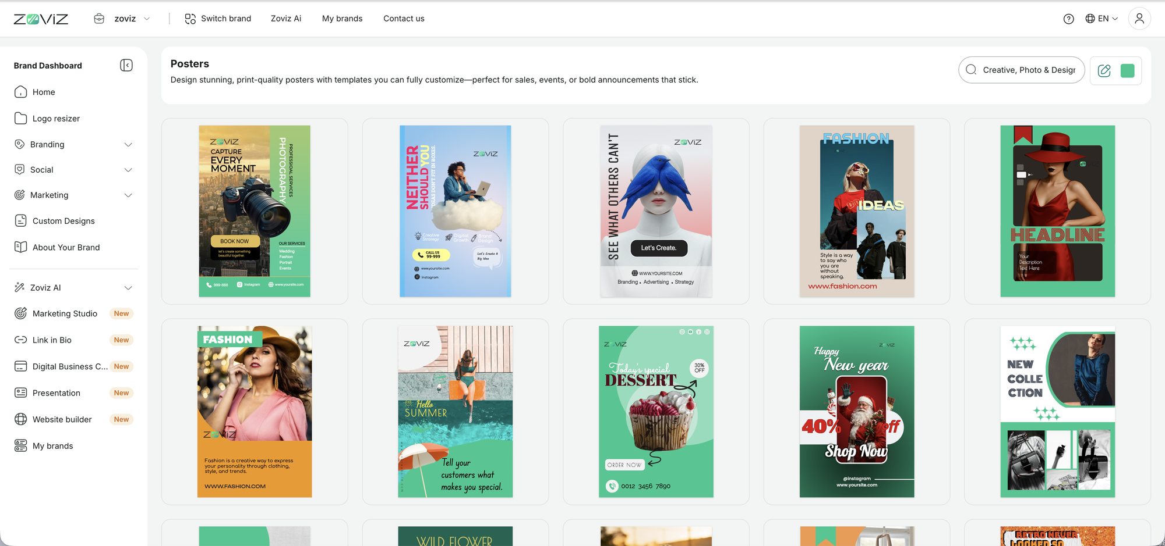Click the Zoviz AI magic wand icon
This screenshot has width=1165, height=546.
pyautogui.click(x=19, y=287)
